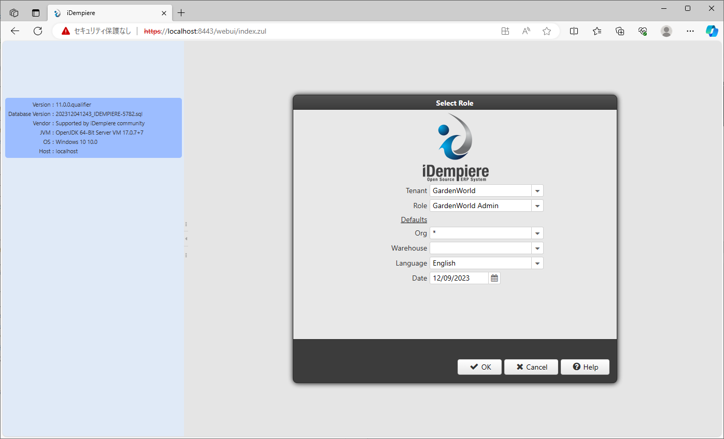Viewport: 724px width, 439px height.
Task: Expand the Language dropdown arrow
Action: (537, 263)
